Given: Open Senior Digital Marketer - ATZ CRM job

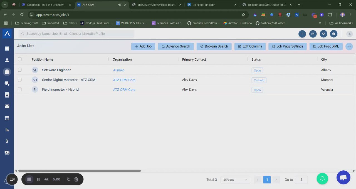Looking at the screenshot, I should pos(68,80).
